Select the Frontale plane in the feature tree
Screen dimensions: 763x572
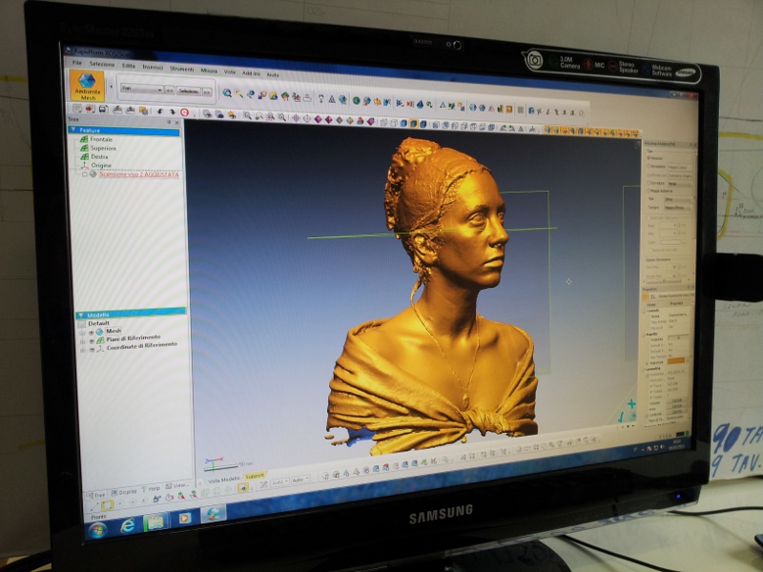tap(101, 139)
